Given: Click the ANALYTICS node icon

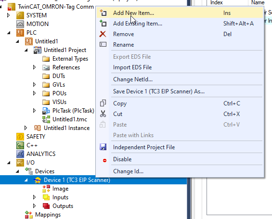Looking at the screenshot, I should 20,154.
